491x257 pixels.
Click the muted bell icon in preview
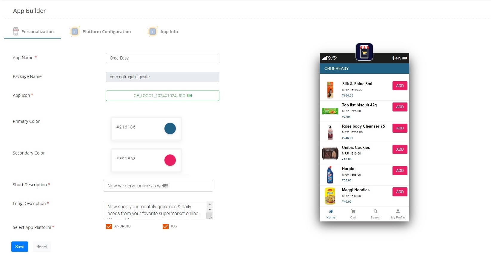[x=329, y=58]
